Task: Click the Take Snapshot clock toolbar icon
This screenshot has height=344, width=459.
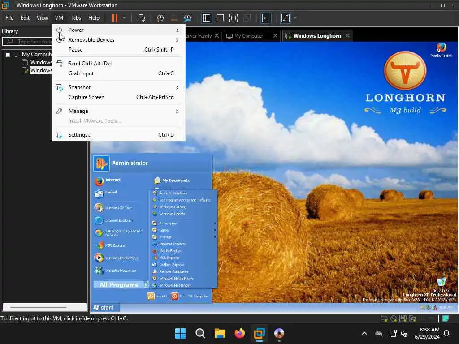Action: [x=160, y=18]
